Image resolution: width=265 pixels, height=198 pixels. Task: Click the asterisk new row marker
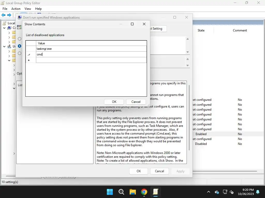[29, 60]
